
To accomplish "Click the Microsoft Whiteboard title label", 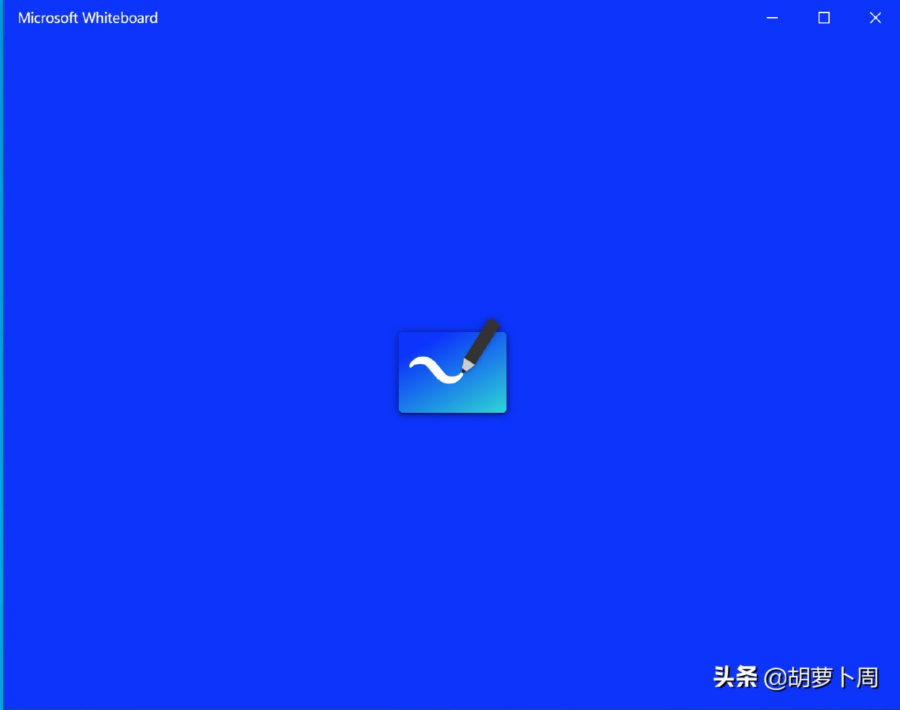I will (x=88, y=18).
